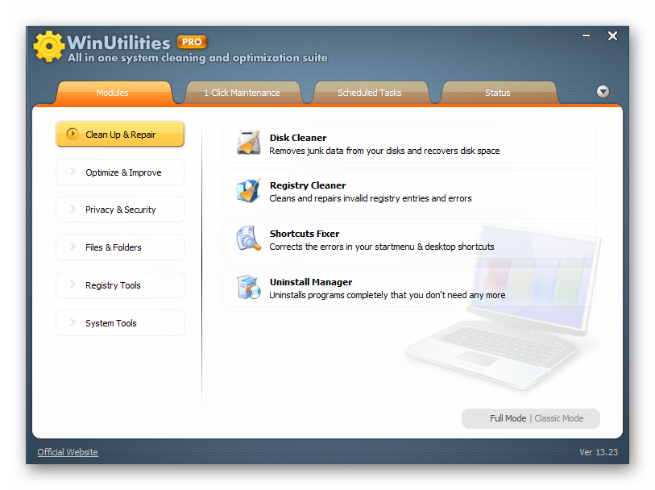Click the Ver 13.23 version text
The height and width of the screenshot is (490, 655).
click(598, 452)
